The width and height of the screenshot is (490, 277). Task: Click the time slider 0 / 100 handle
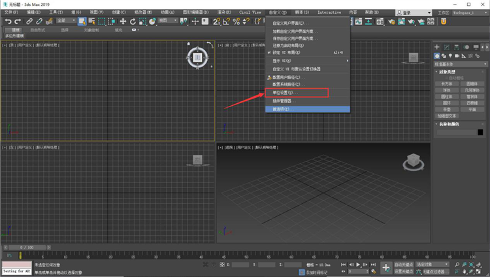tap(27, 248)
